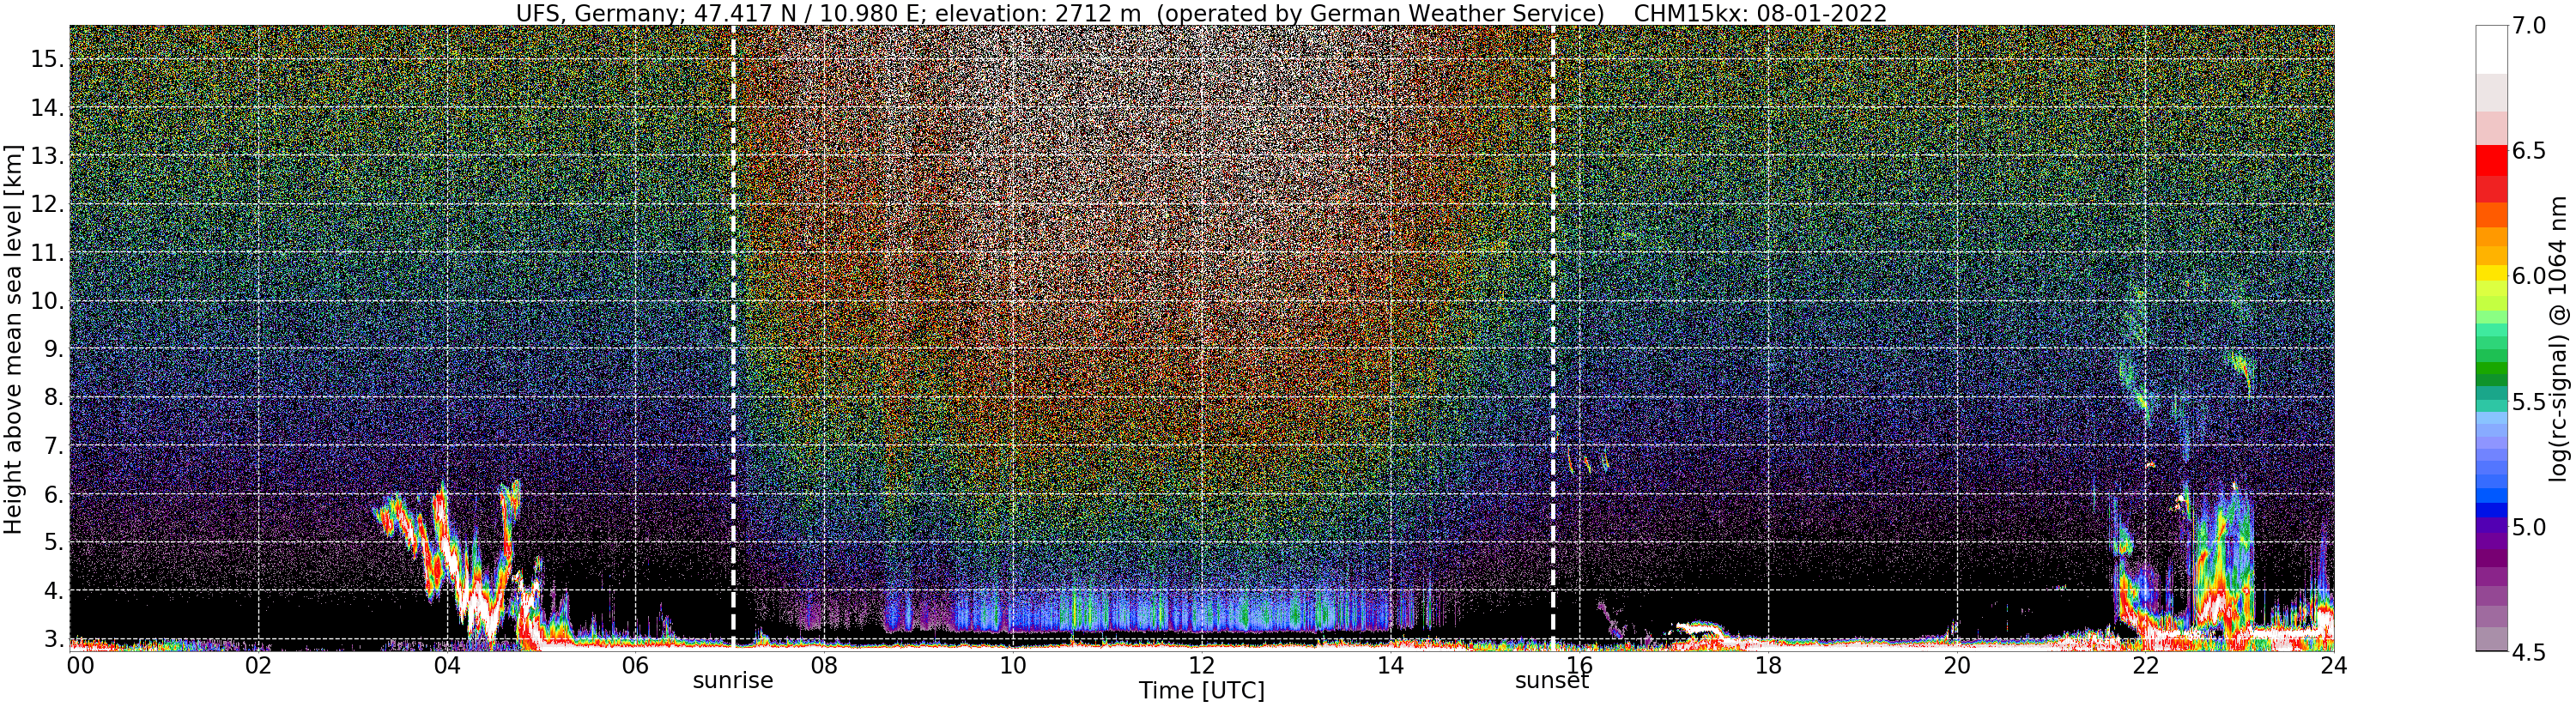Click the x-axis tick label '12'
2576x707 pixels.
1201,665
